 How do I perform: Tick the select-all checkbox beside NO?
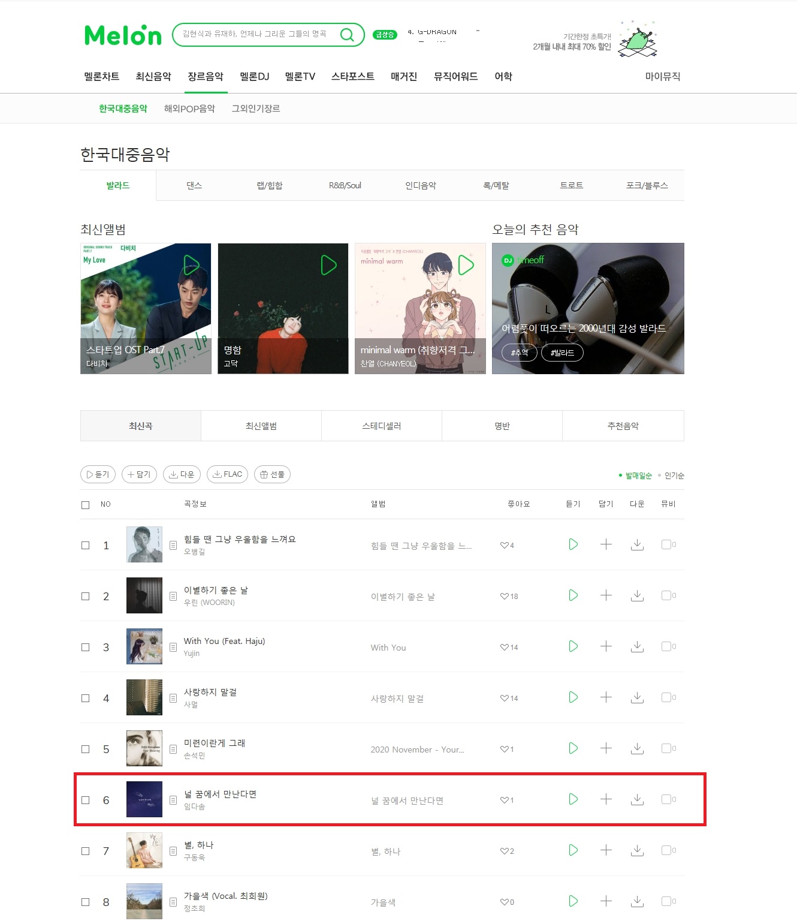click(x=85, y=505)
